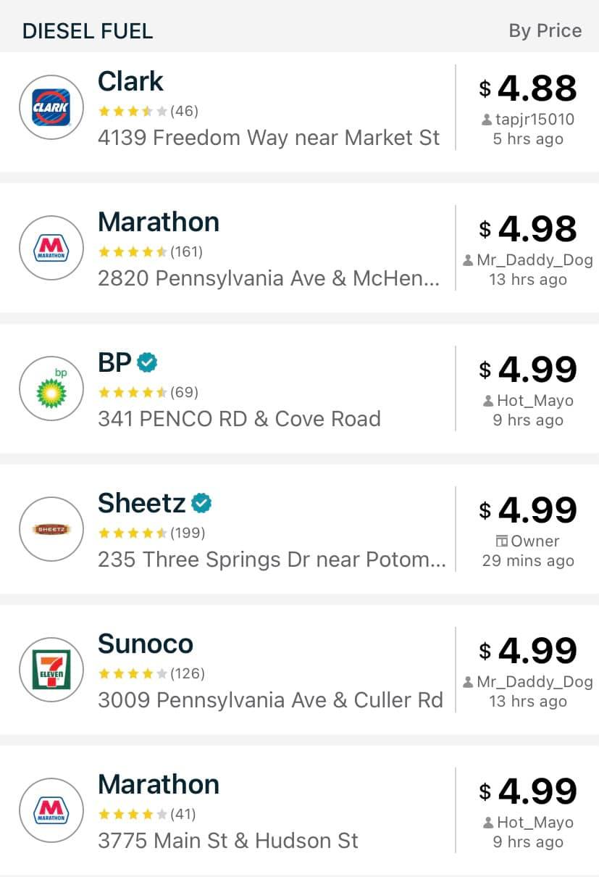
Task: View Sheetz's 199 star ratings
Action: point(151,533)
